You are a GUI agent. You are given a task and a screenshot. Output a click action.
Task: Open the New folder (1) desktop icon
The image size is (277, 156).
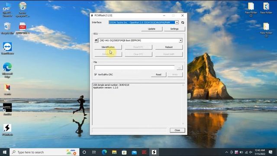[266, 30]
